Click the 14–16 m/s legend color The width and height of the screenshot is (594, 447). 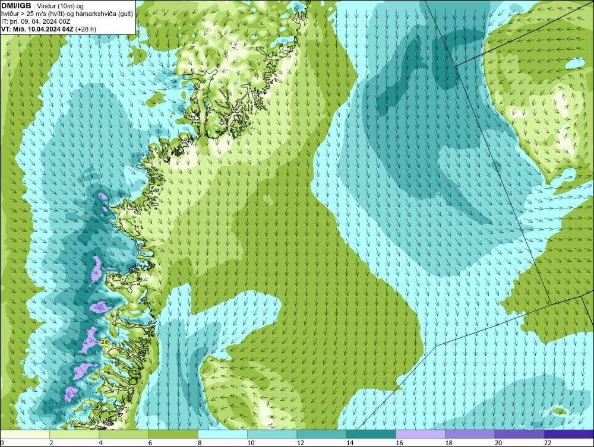(371, 434)
